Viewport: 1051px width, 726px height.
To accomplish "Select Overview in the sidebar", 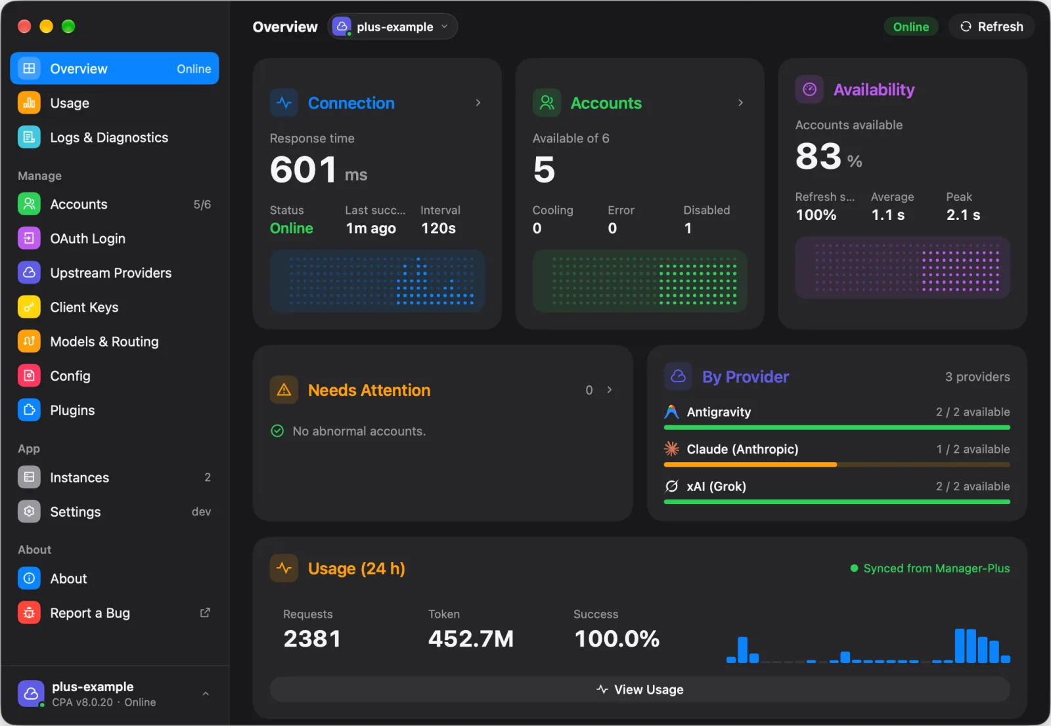I will 115,68.
